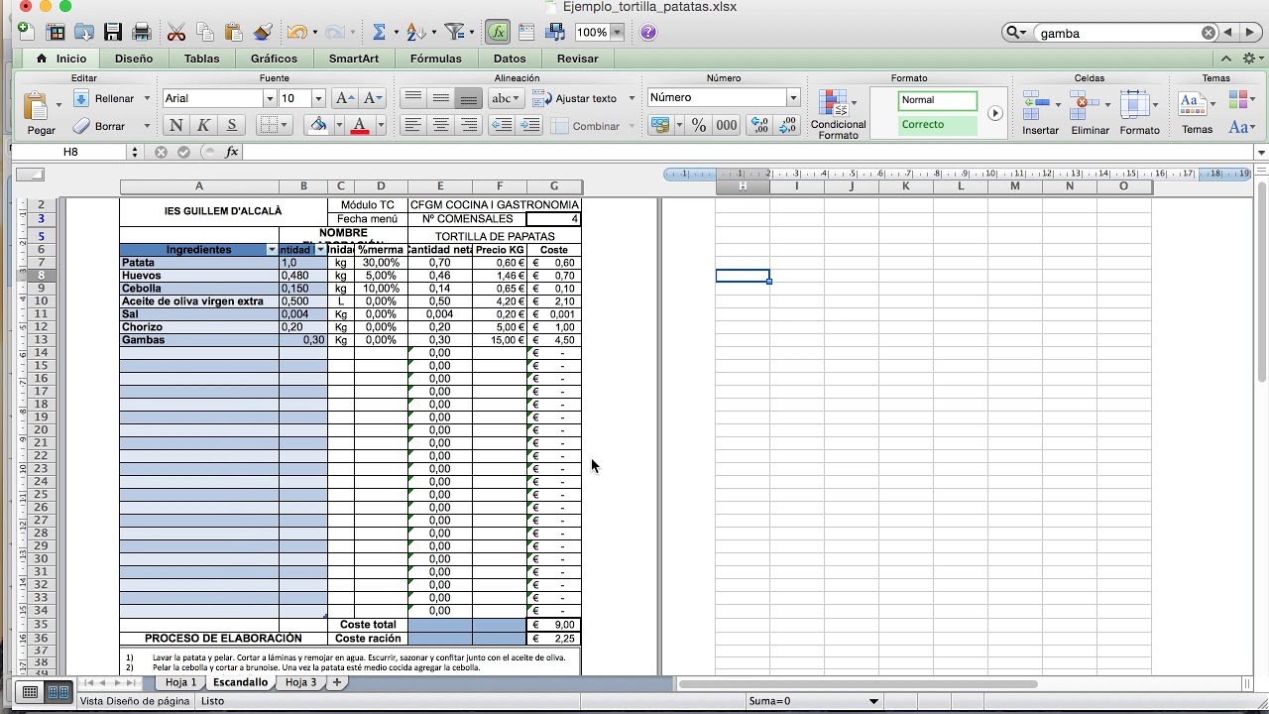
Task: Click the format painter brush icon
Action: click(x=262, y=32)
